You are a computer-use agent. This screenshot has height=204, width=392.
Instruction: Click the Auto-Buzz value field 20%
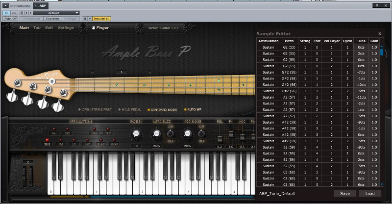point(156,146)
